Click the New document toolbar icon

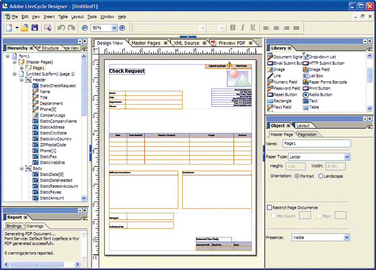coord(9,28)
